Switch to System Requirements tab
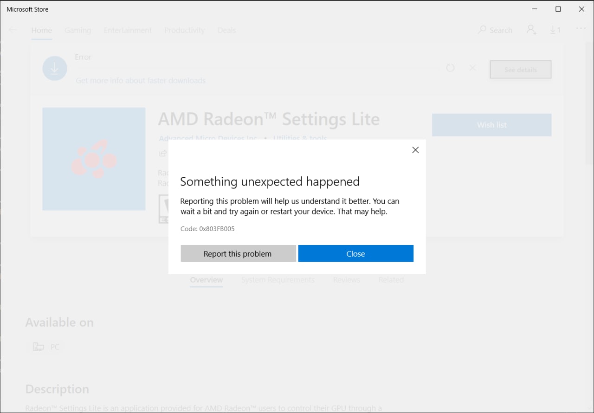This screenshot has width=594, height=413. pyautogui.click(x=278, y=280)
